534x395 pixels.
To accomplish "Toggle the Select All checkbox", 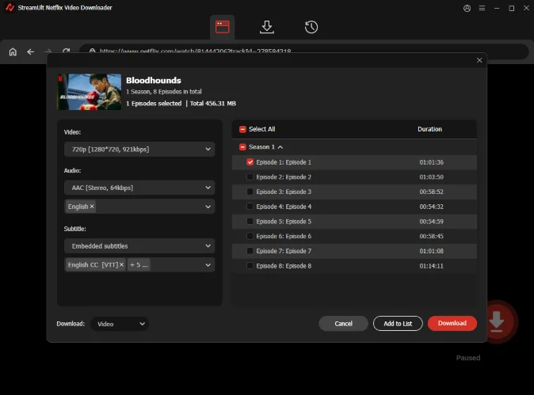I will (x=242, y=129).
